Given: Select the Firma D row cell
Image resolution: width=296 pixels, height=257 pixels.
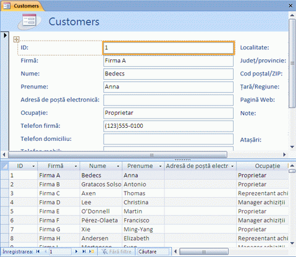Looking at the screenshot, I should (59, 202).
